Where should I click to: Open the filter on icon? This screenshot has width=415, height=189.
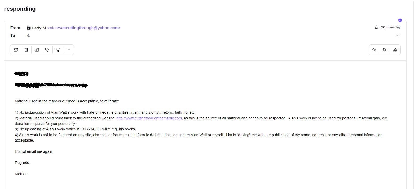coord(58,50)
